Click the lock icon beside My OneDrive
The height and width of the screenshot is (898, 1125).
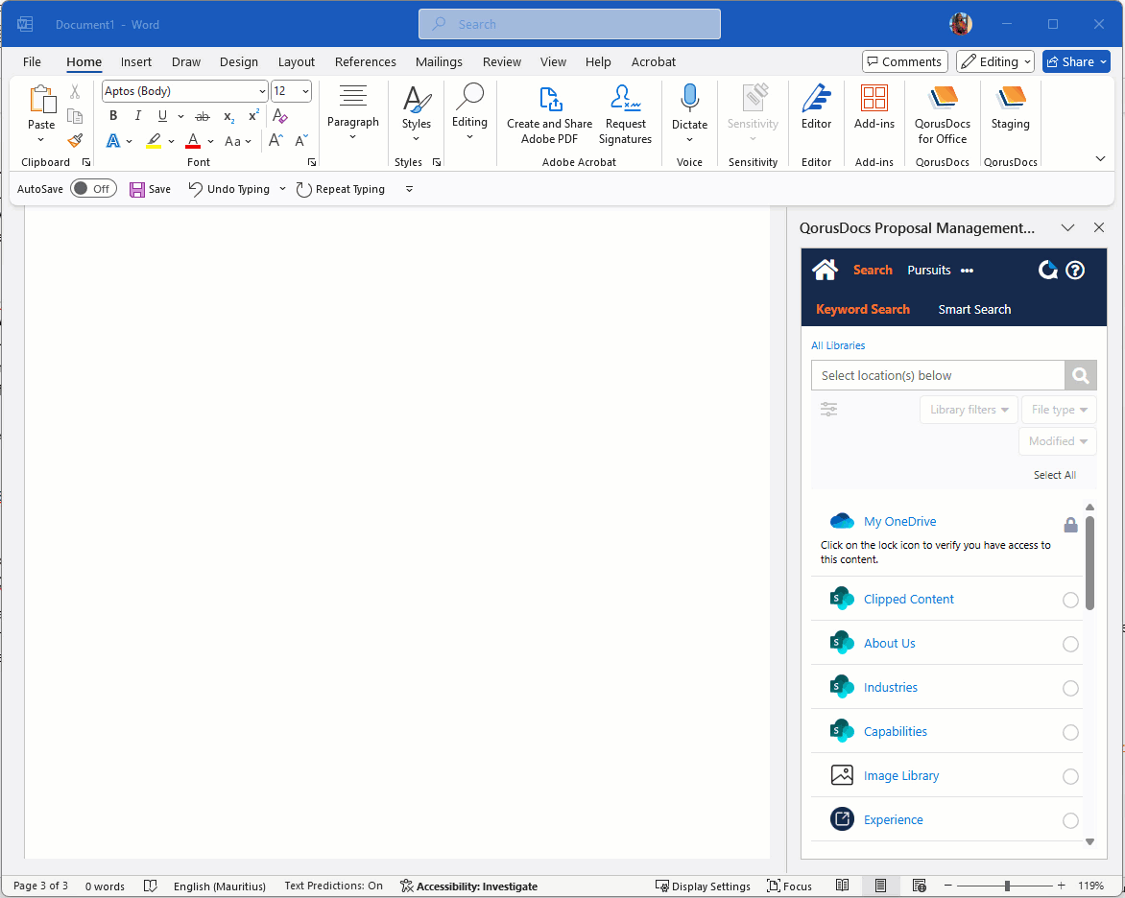point(1070,525)
